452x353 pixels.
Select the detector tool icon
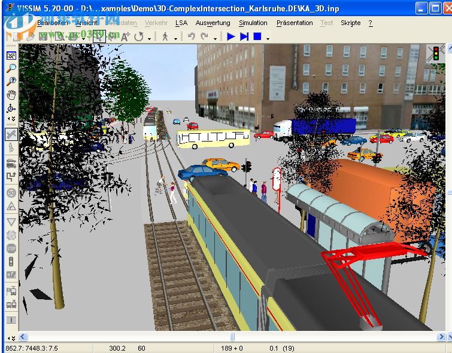point(11,275)
